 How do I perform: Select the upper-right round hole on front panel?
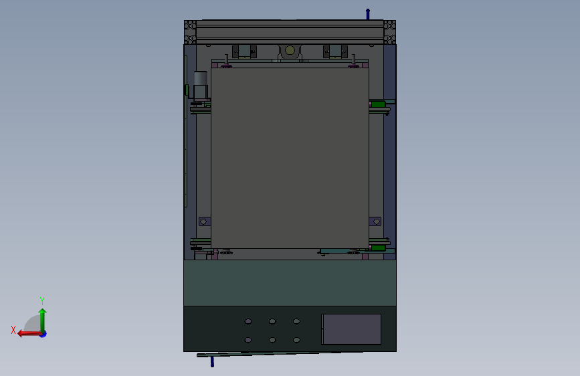coord(296,321)
